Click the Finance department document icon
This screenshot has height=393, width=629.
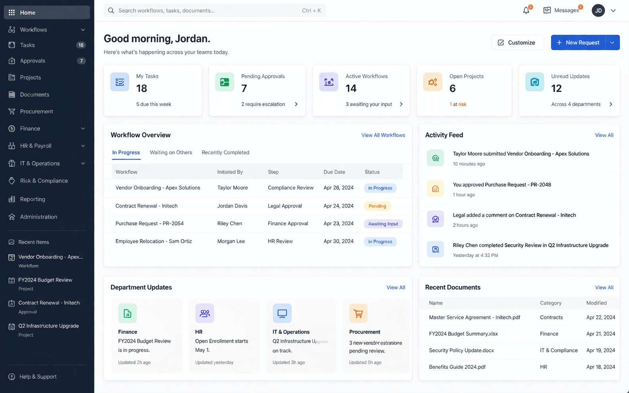(127, 313)
